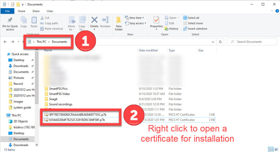This screenshot has width=280, height=152.
Task: Click the Rename ribbon icon
Action: click(105, 20)
